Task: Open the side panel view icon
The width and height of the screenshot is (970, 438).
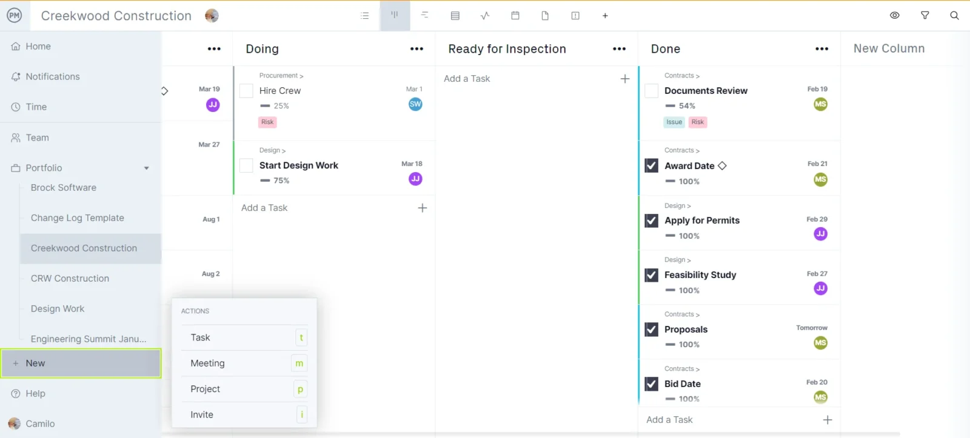Action: (575, 16)
